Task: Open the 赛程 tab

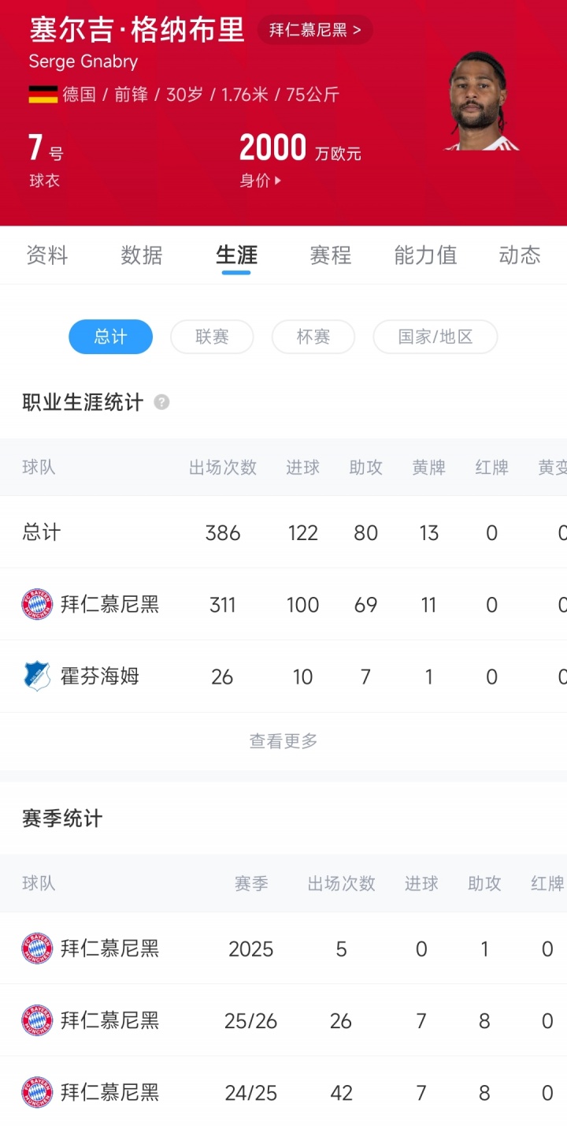Action: [331, 255]
